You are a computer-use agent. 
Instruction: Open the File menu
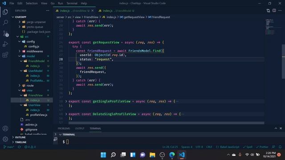tap(12, 3)
